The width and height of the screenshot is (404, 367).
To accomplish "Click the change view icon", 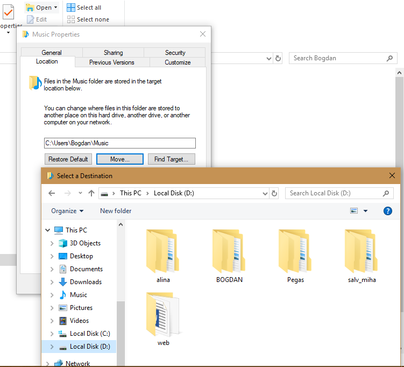I will 354,211.
